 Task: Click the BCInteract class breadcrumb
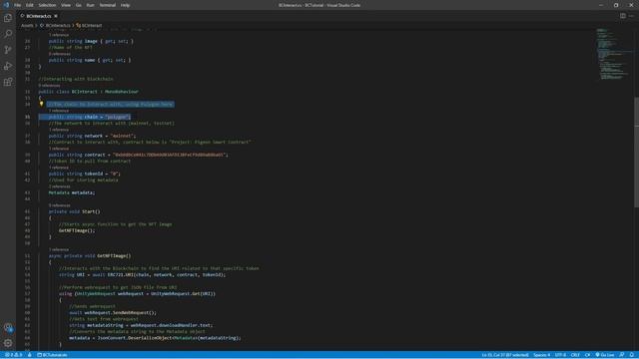point(89,25)
